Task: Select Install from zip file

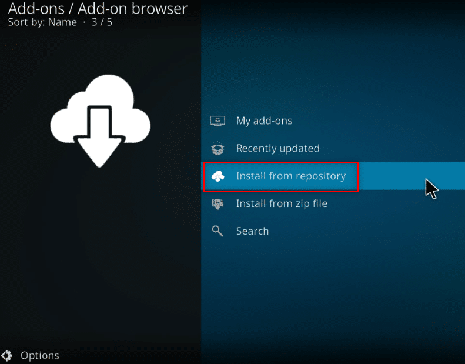Action: [x=333, y=203]
